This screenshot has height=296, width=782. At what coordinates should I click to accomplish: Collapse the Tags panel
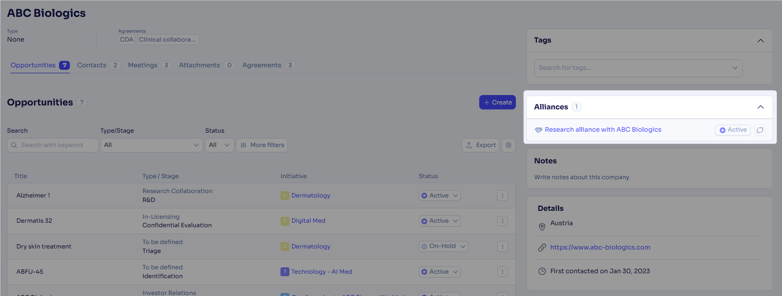(x=761, y=41)
